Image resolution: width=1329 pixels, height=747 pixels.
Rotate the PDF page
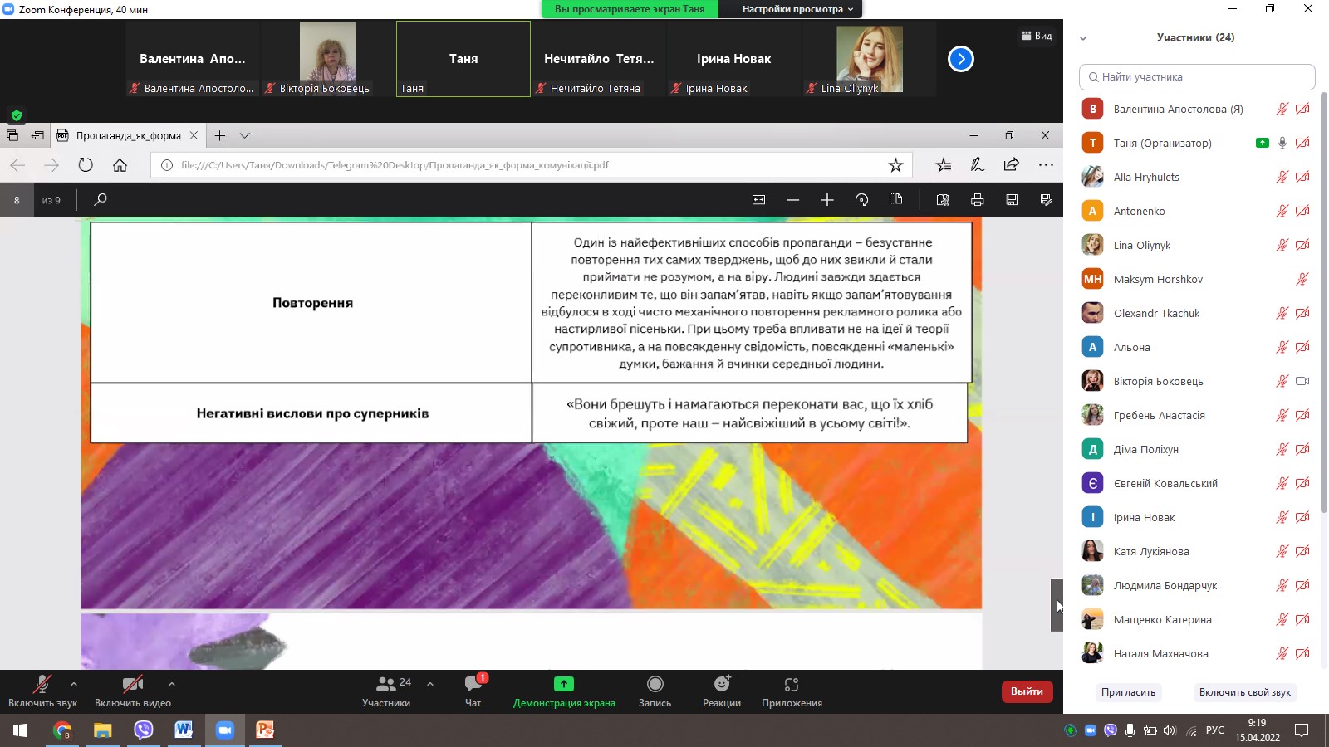[861, 200]
